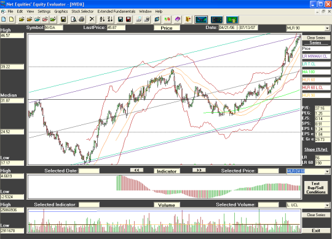Click the Exit button
Screen dimensions: 332x239
[316, 230]
